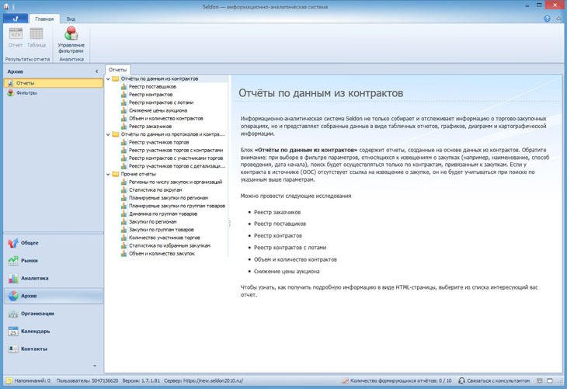Open the Календарь section
567x389 pixels.
point(35,332)
